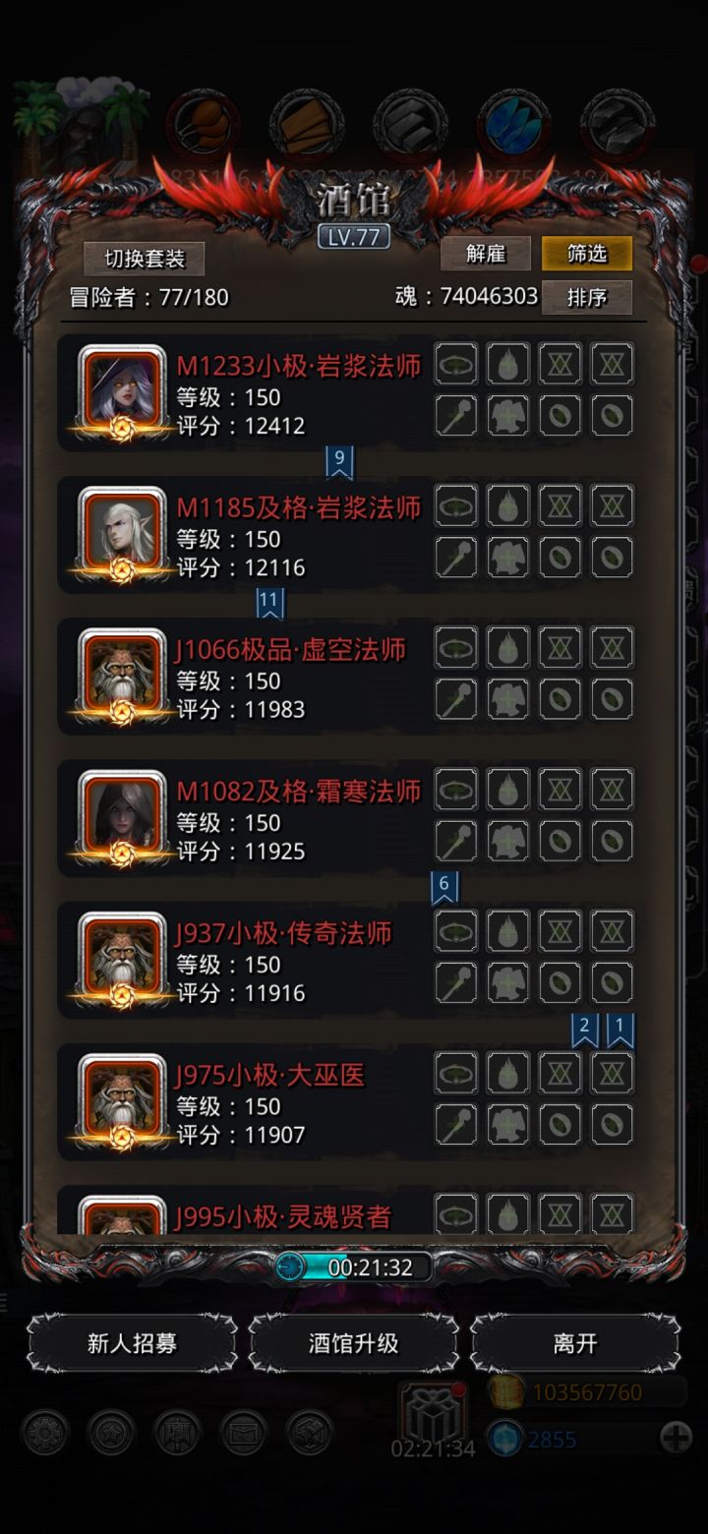Click the 切换套装 button

coord(145,259)
